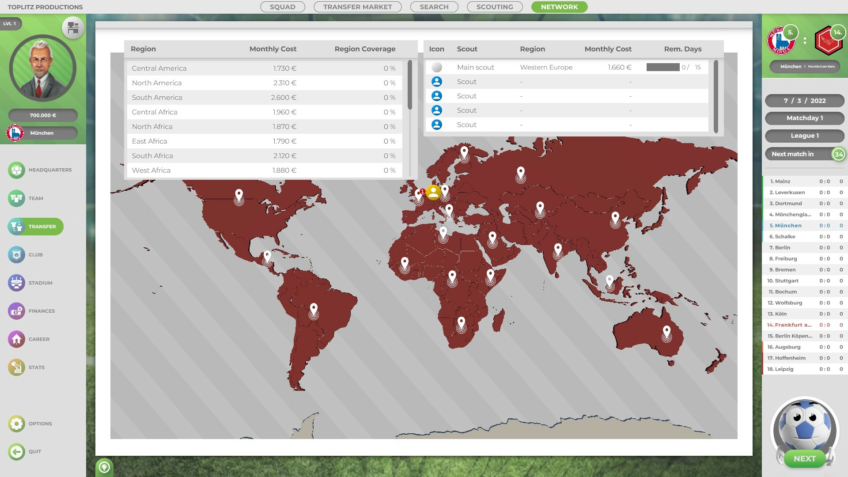Viewport: 848px width, 477px height.
Task: Click the Transfer Market button
Action: (x=358, y=7)
